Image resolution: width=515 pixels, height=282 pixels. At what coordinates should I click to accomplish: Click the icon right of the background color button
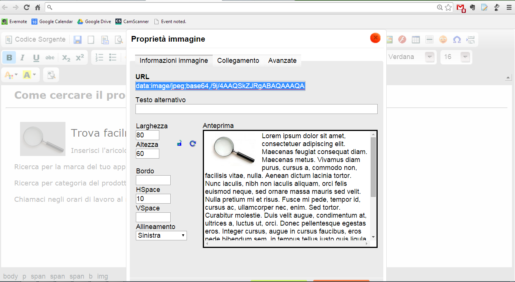click(51, 75)
